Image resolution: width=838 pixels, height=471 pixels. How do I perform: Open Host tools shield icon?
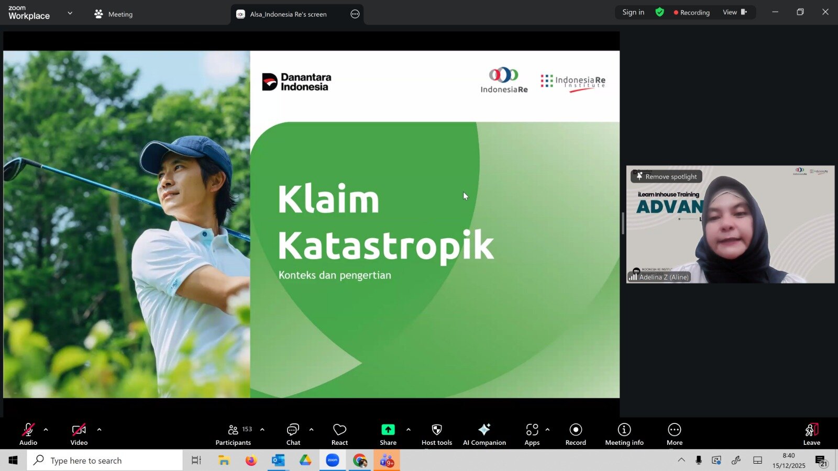[436, 434]
